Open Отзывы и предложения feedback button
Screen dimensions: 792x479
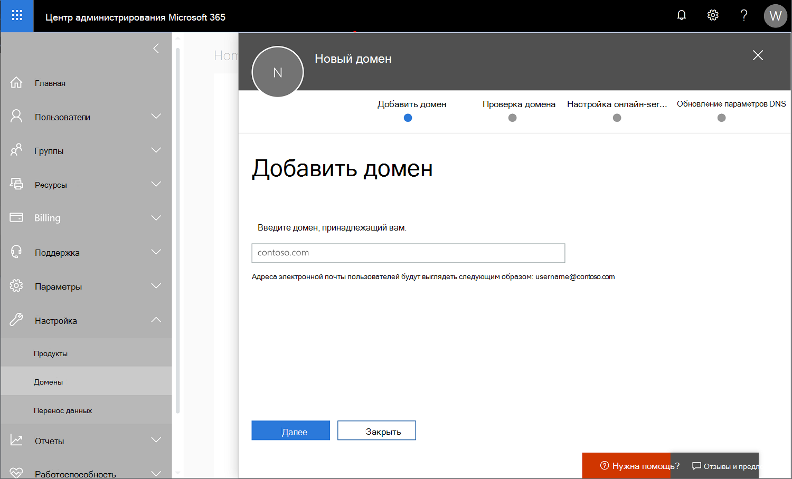click(x=715, y=466)
